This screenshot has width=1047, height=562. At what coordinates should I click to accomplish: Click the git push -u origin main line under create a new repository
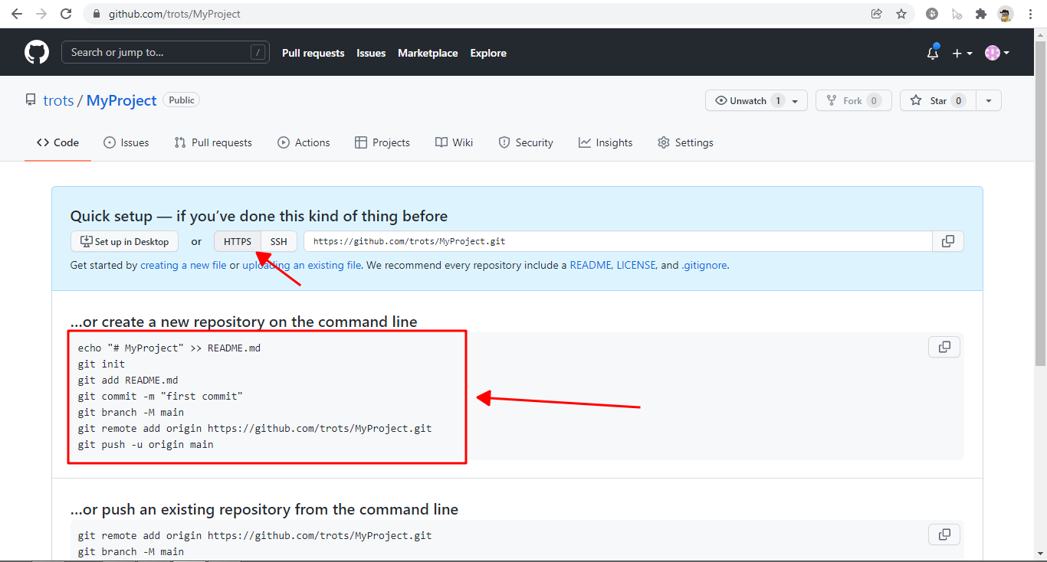point(146,444)
